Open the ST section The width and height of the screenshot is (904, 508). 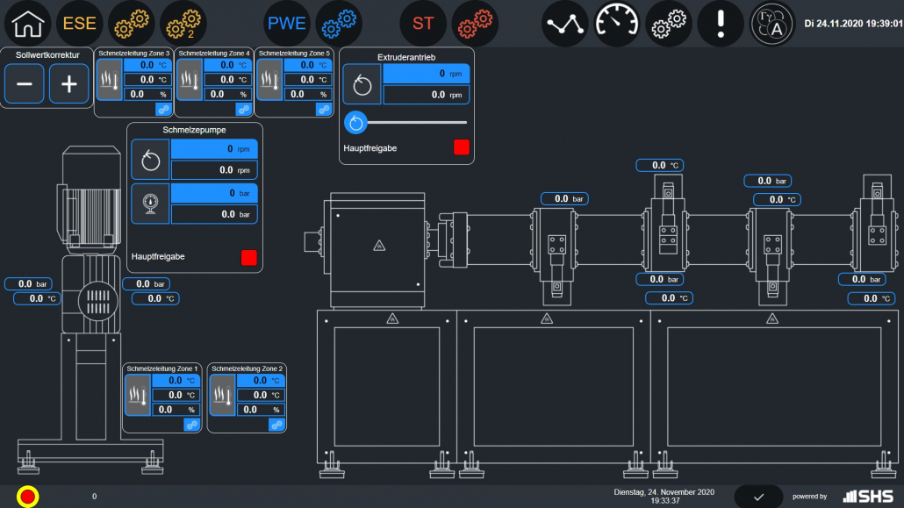click(x=423, y=24)
